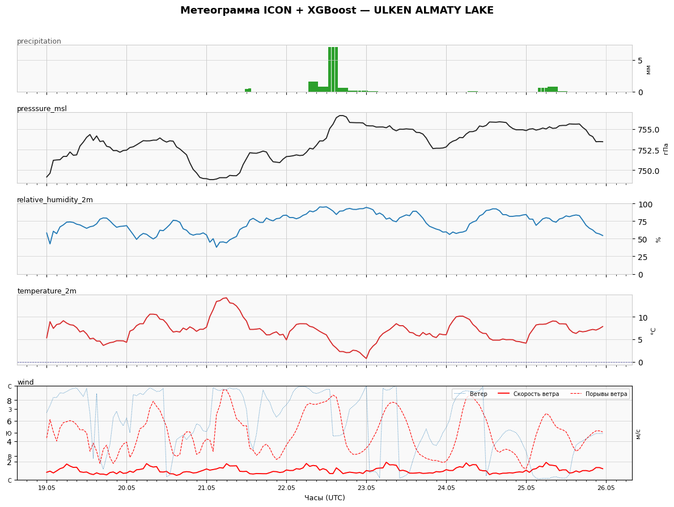The image size is (674, 507).
Task: Click the 23.05 date tick label
Action: coord(366,488)
